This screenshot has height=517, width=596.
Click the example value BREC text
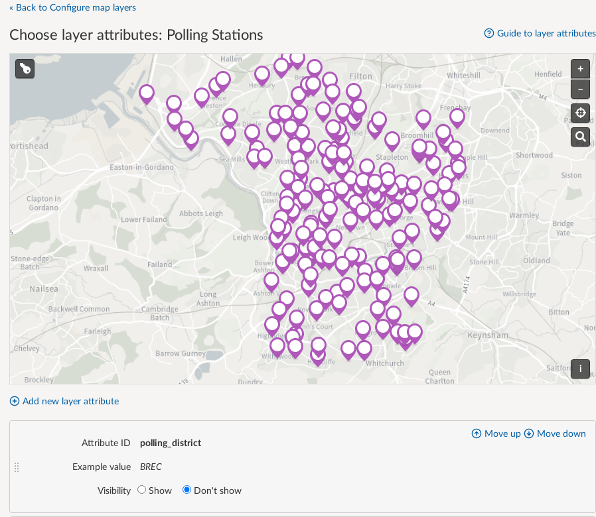tap(151, 467)
